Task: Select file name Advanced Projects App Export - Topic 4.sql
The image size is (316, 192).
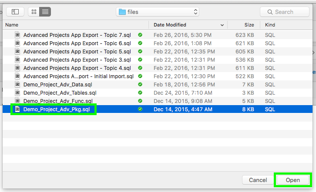Action: (77, 68)
